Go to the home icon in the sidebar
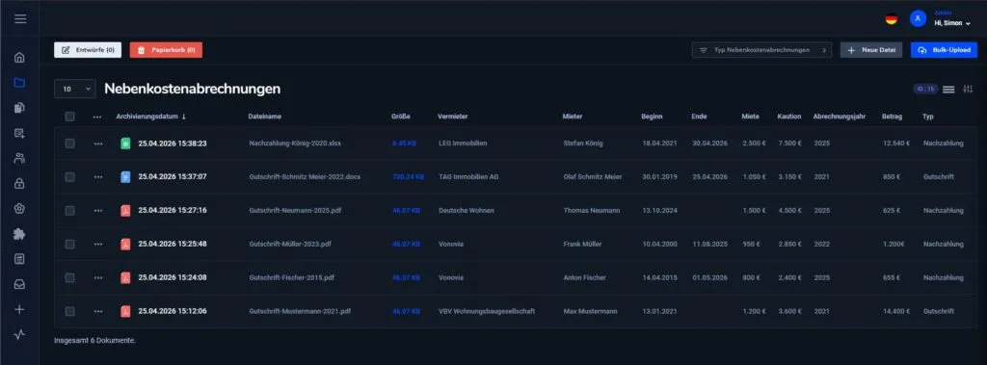Image resolution: width=987 pixels, height=365 pixels. tap(19, 57)
